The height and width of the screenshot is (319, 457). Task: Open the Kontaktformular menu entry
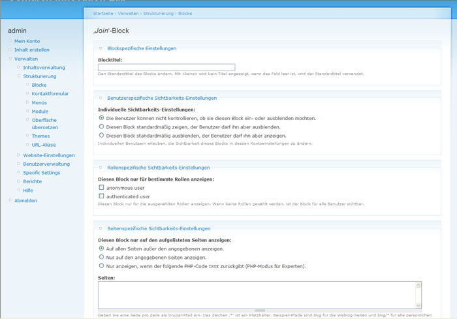50,94
